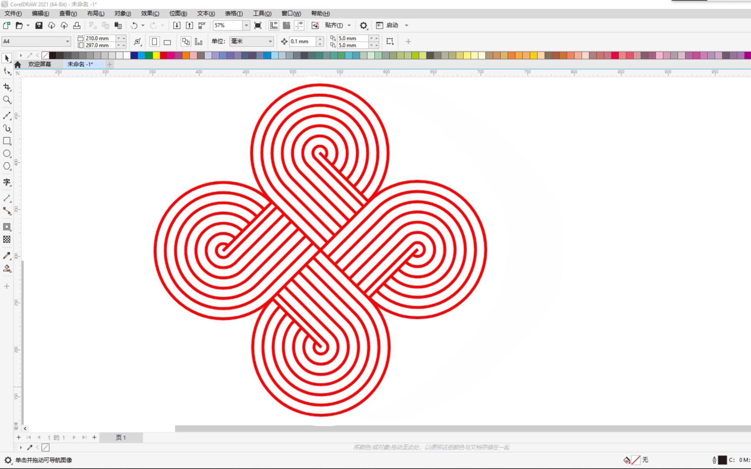Open the Options gear in toolbar
Viewport: 751px width, 469px height.
(364, 25)
